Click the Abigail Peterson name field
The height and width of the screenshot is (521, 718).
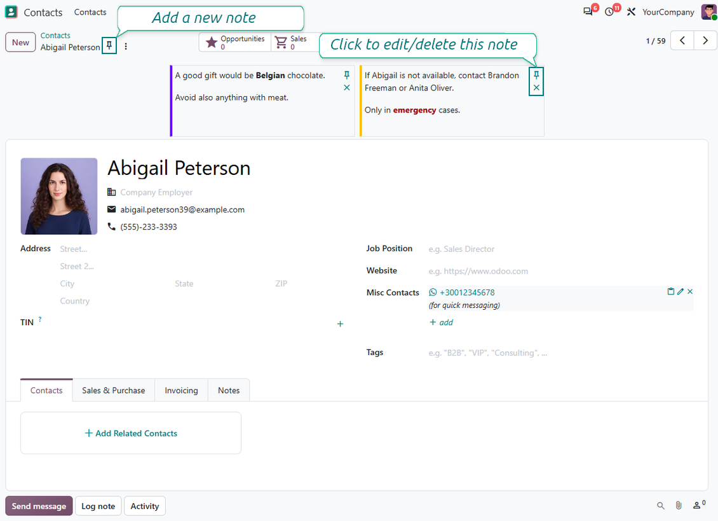tap(179, 168)
